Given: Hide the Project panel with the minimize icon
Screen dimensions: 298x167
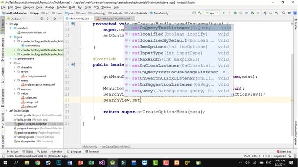Looking at the screenshot, I should tap(60, 19).
